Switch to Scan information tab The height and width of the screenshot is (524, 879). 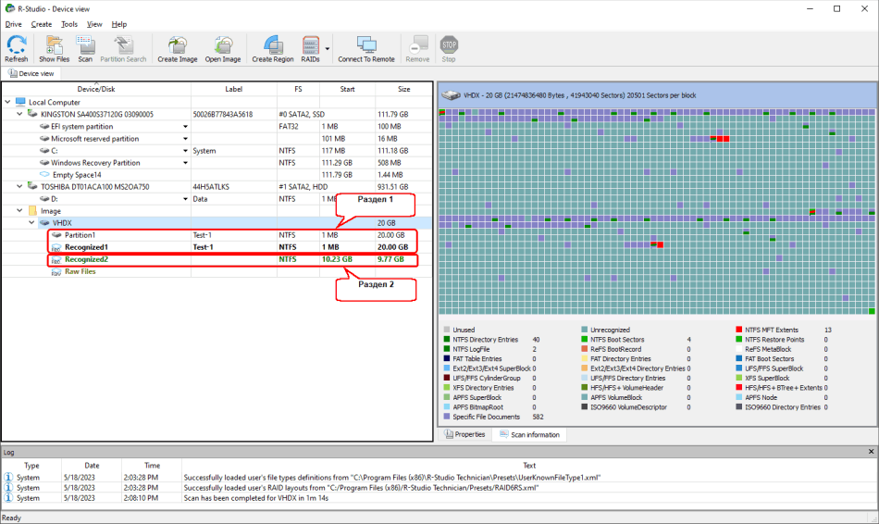point(529,435)
